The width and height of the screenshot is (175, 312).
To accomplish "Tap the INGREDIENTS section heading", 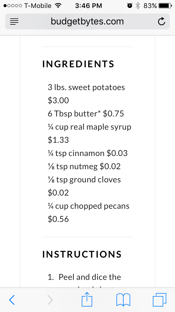I will click(x=78, y=64).
